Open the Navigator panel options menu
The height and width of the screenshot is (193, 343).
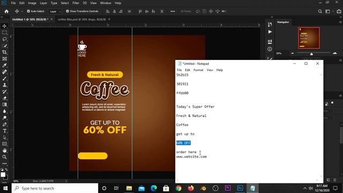(340, 22)
